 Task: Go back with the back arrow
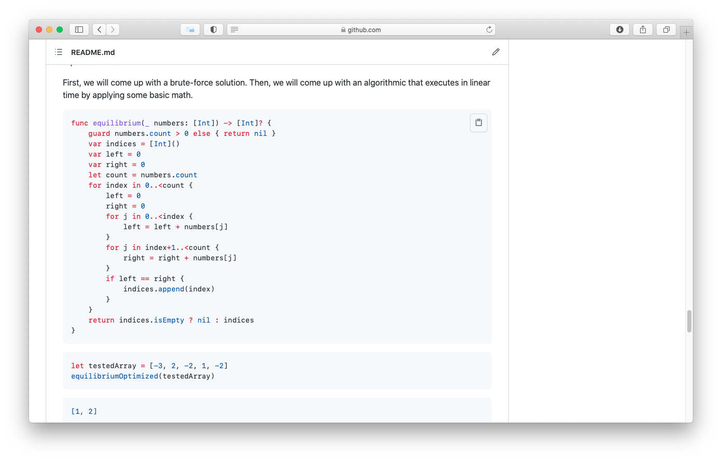[100, 30]
